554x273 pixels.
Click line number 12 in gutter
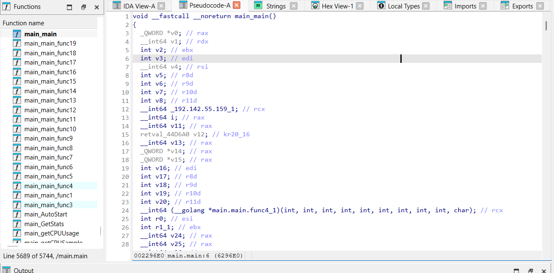125,109
